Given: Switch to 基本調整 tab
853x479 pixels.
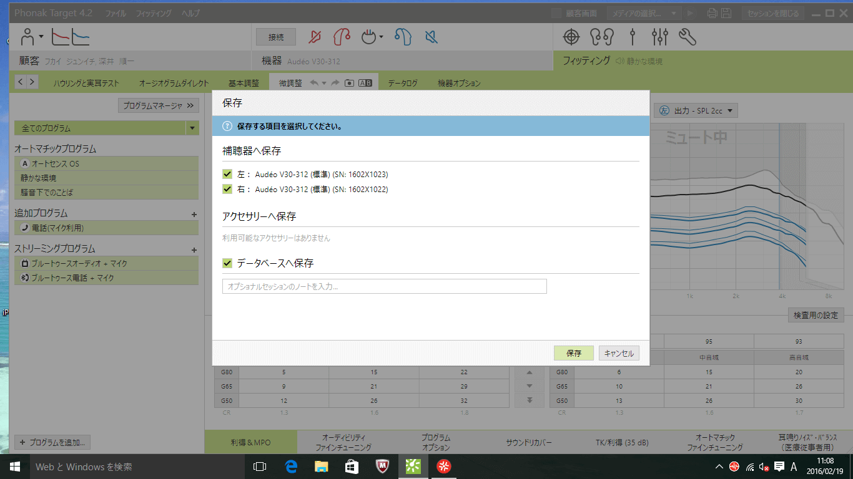Looking at the screenshot, I should click(244, 83).
